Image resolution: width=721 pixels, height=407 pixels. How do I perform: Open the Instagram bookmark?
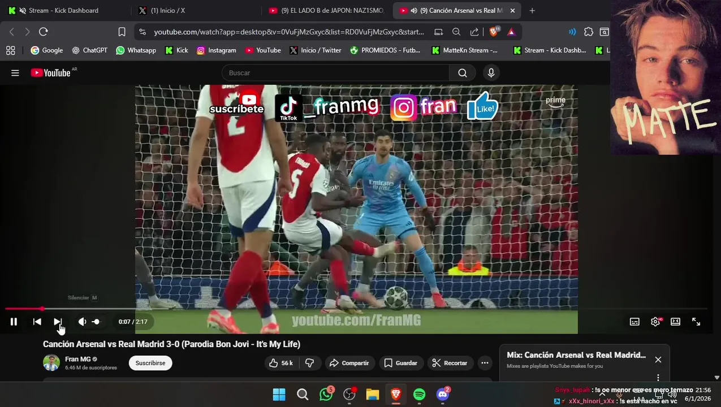coord(216,50)
